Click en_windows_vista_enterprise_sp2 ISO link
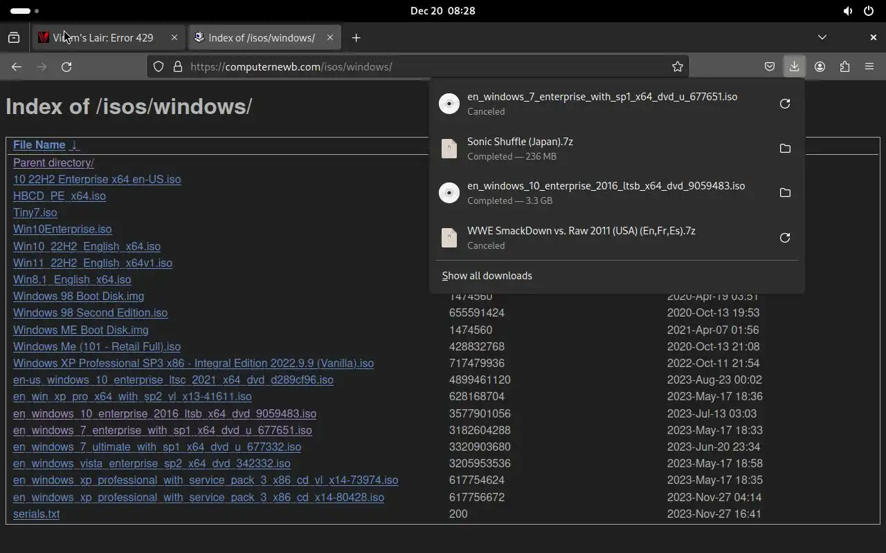Viewport: 886px width, 553px height. [x=152, y=464]
